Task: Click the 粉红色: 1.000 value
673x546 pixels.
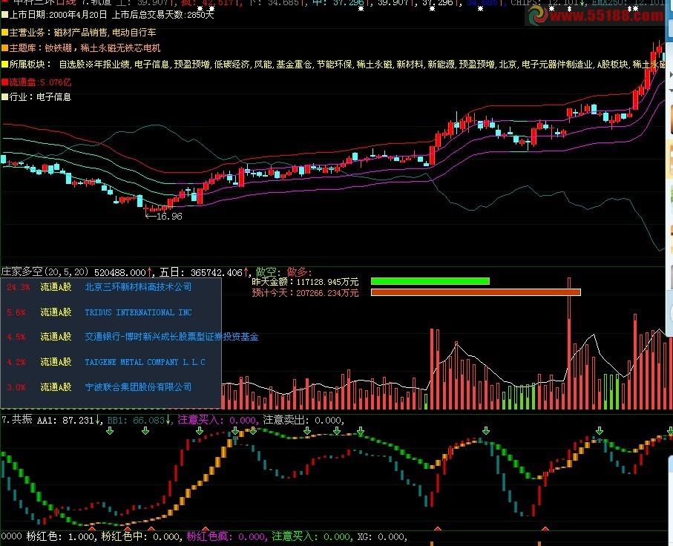Action: tap(60, 536)
